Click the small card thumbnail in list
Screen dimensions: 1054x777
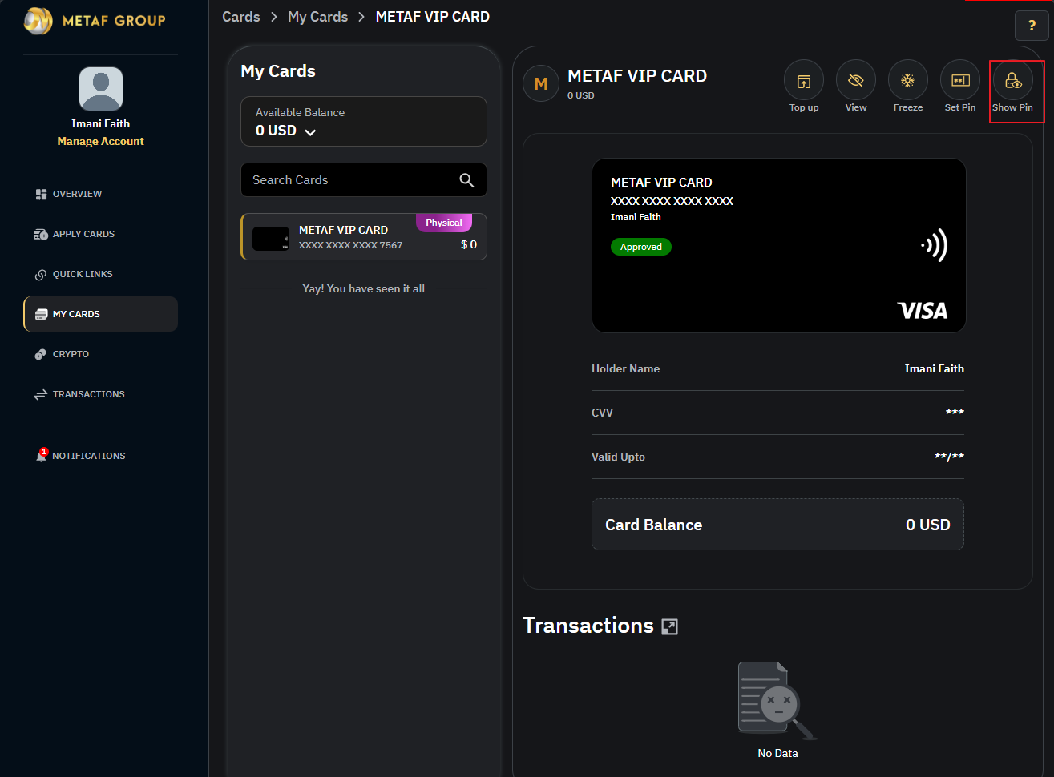pos(271,239)
